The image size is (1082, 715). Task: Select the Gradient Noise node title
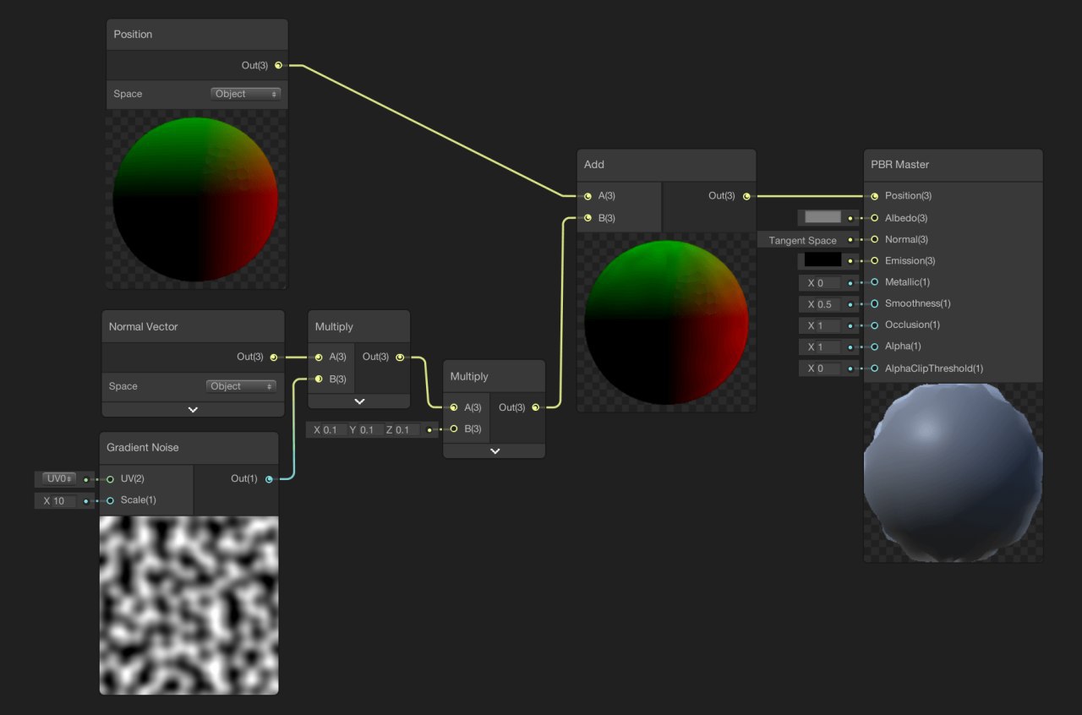tap(143, 447)
